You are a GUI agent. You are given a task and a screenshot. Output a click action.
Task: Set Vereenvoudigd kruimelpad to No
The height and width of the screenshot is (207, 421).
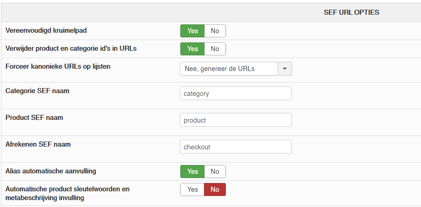215,31
